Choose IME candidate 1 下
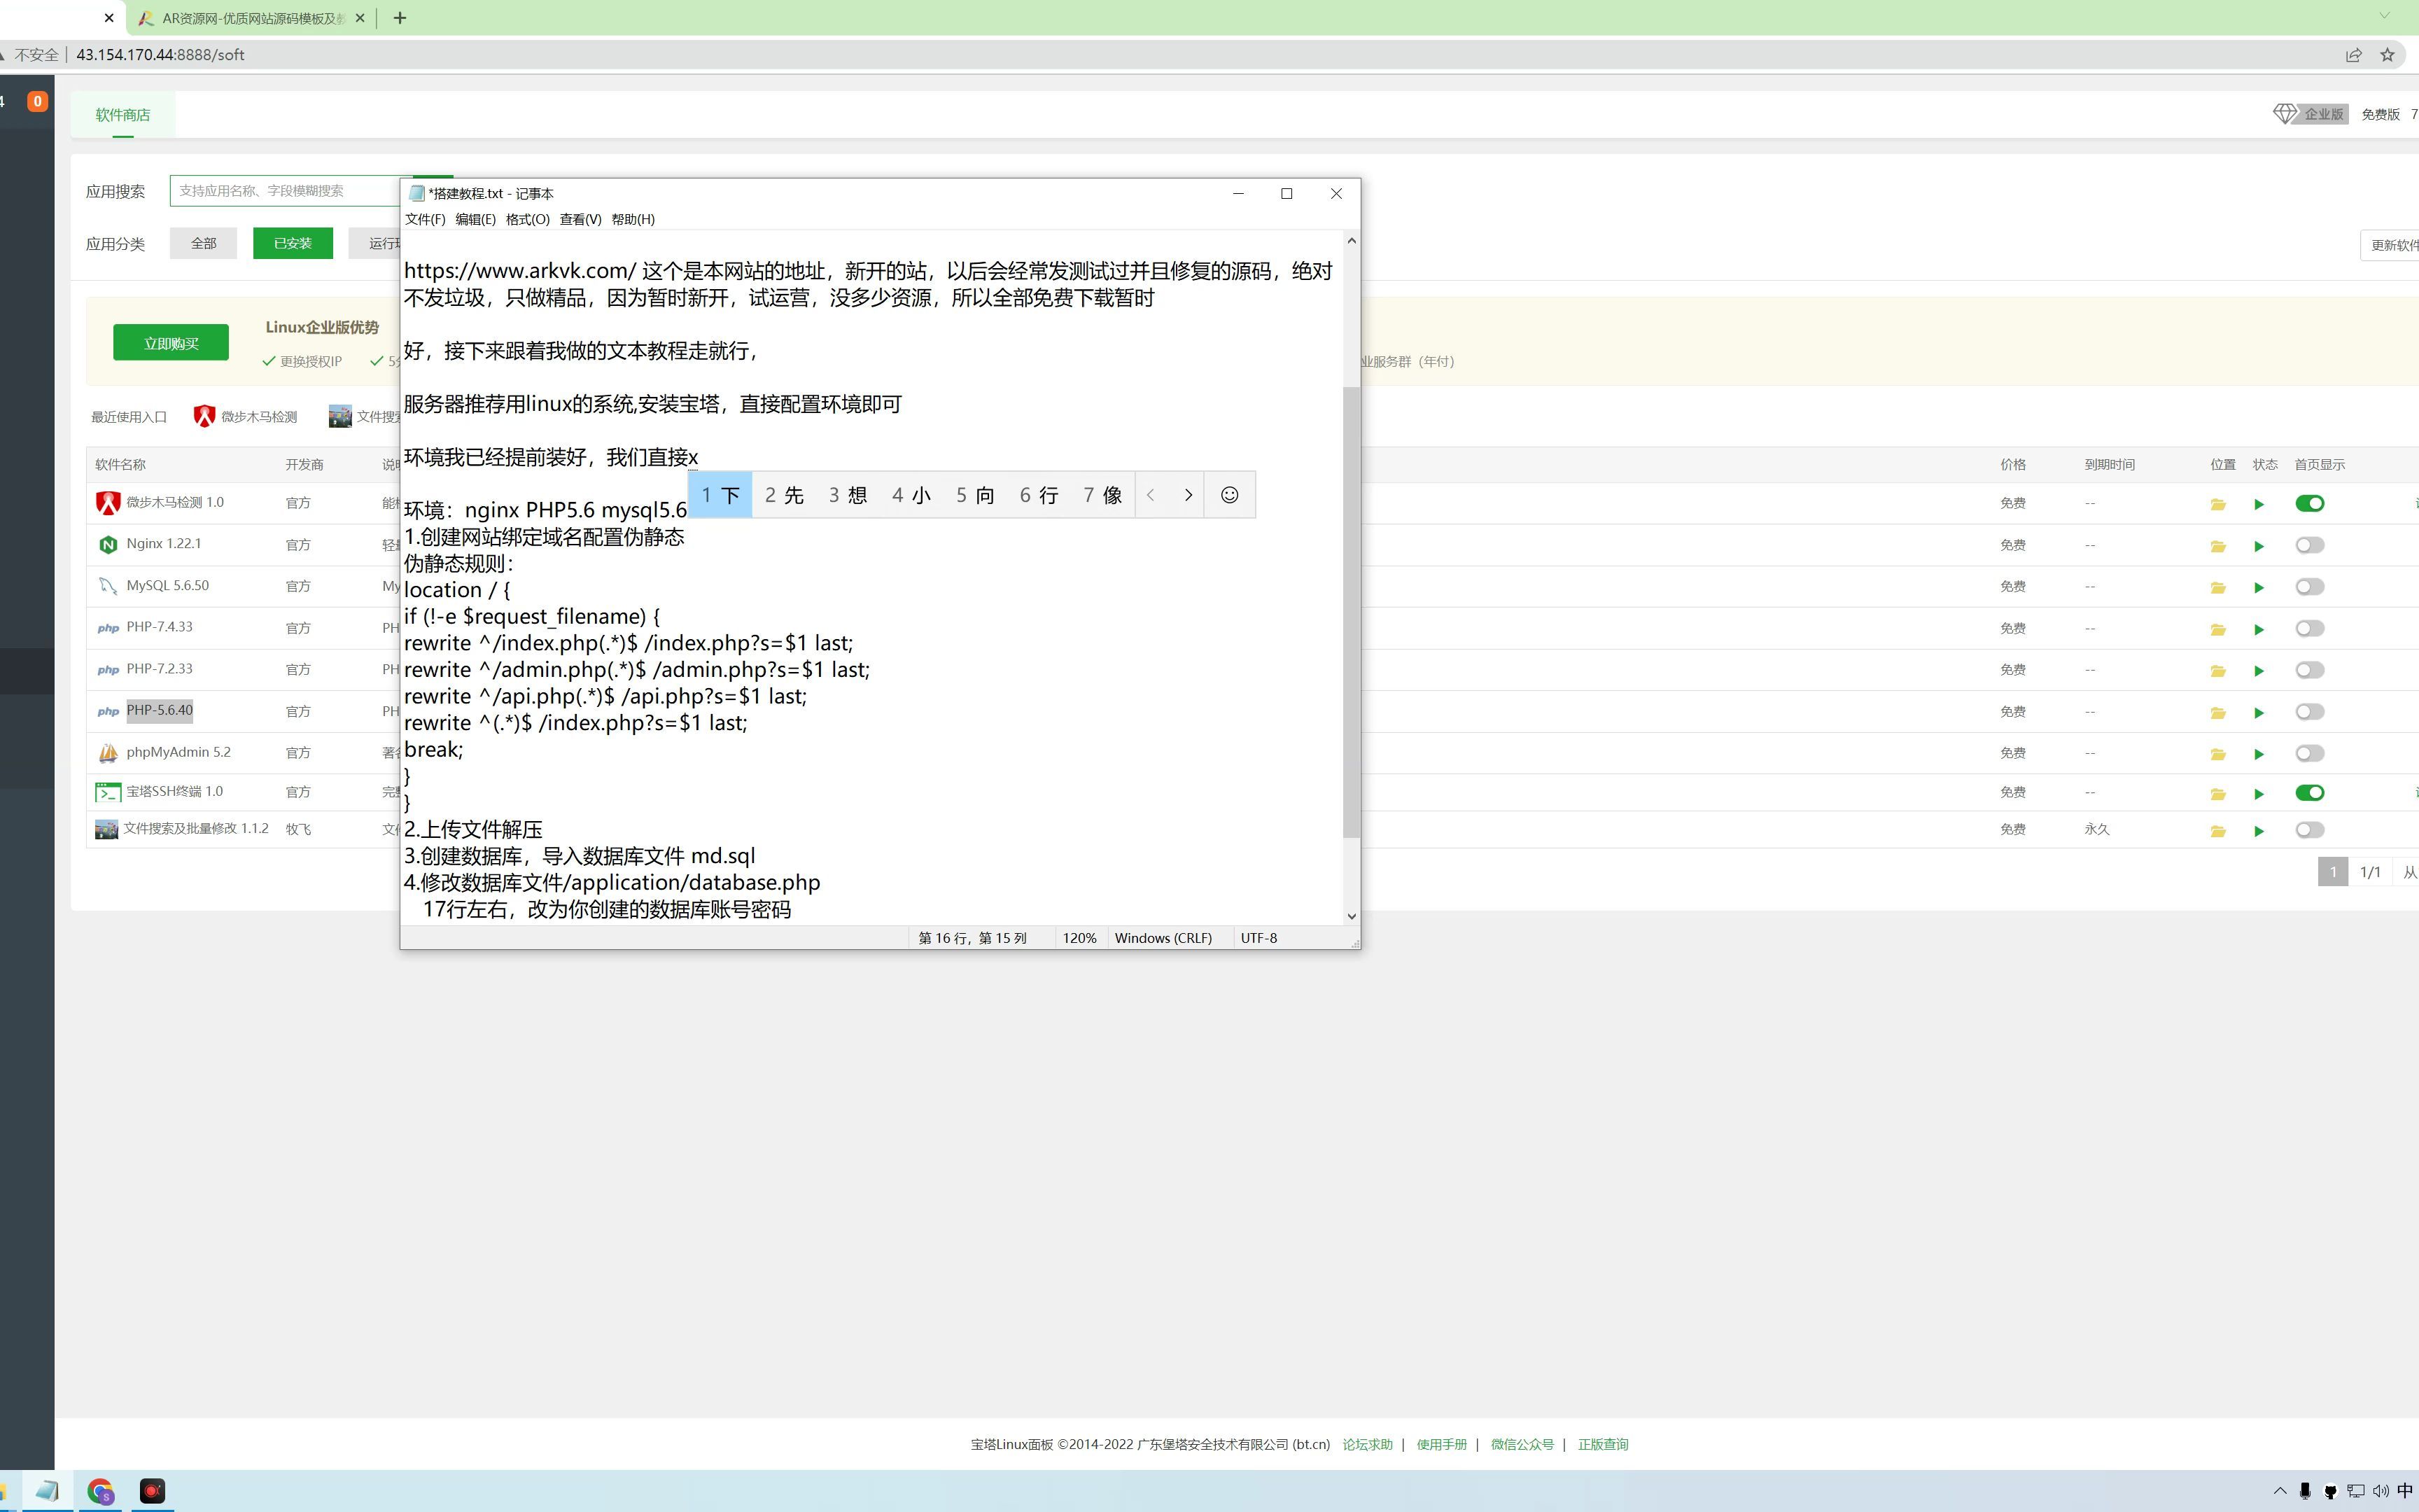Screen dimensions: 2419x1512 pos(720,495)
